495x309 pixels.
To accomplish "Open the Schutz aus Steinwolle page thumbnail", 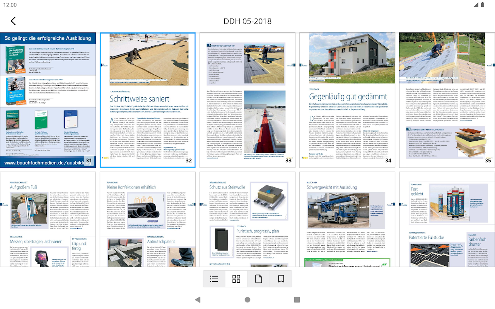I will [247, 219].
